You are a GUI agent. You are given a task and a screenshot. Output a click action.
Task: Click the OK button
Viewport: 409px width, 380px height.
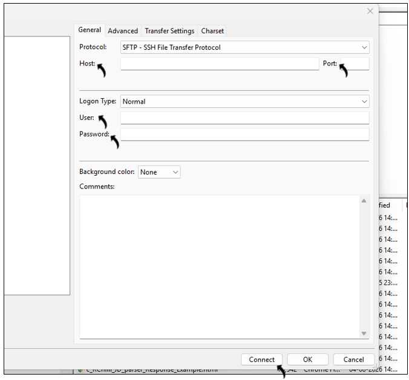[x=307, y=359]
